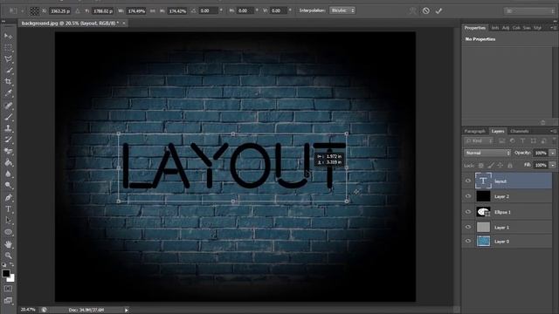
Task: Filter layers by type layers
Action: click(x=522, y=141)
